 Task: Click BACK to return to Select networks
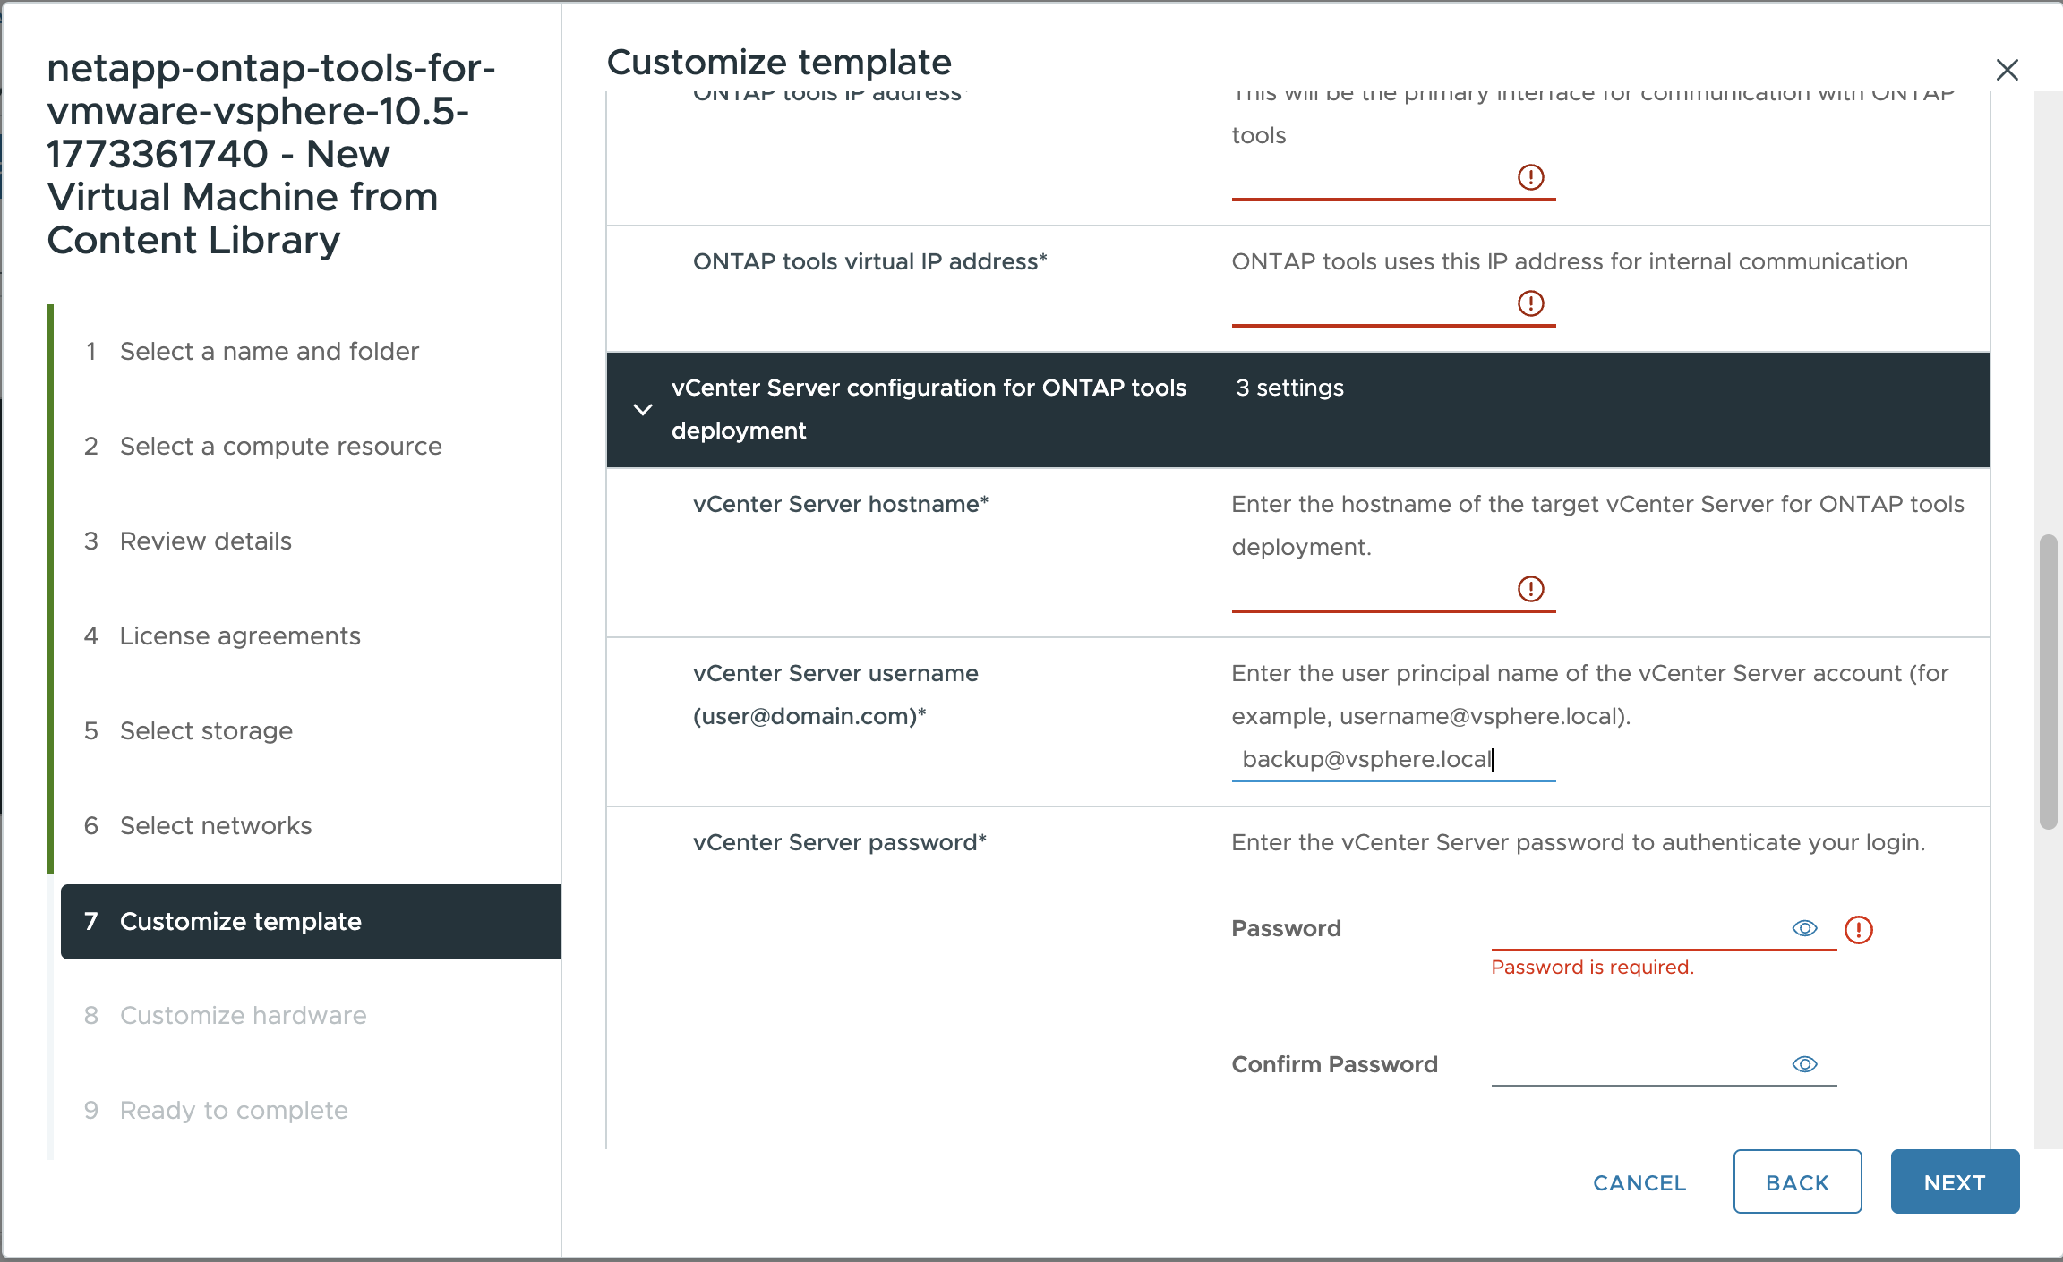[1797, 1181]
